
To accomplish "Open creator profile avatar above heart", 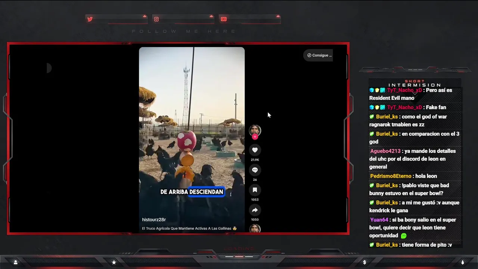I will (x=255, y=130).
